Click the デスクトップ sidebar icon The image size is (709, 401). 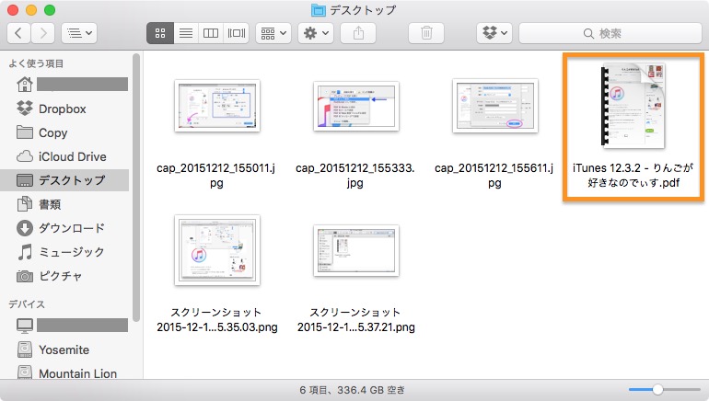point(25,180)
